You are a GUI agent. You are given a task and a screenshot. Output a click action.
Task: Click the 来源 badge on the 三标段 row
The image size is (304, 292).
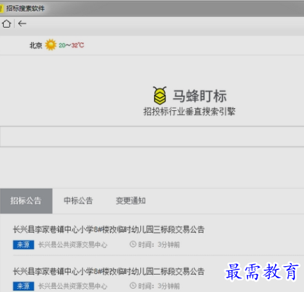click(x=23, y=244)
